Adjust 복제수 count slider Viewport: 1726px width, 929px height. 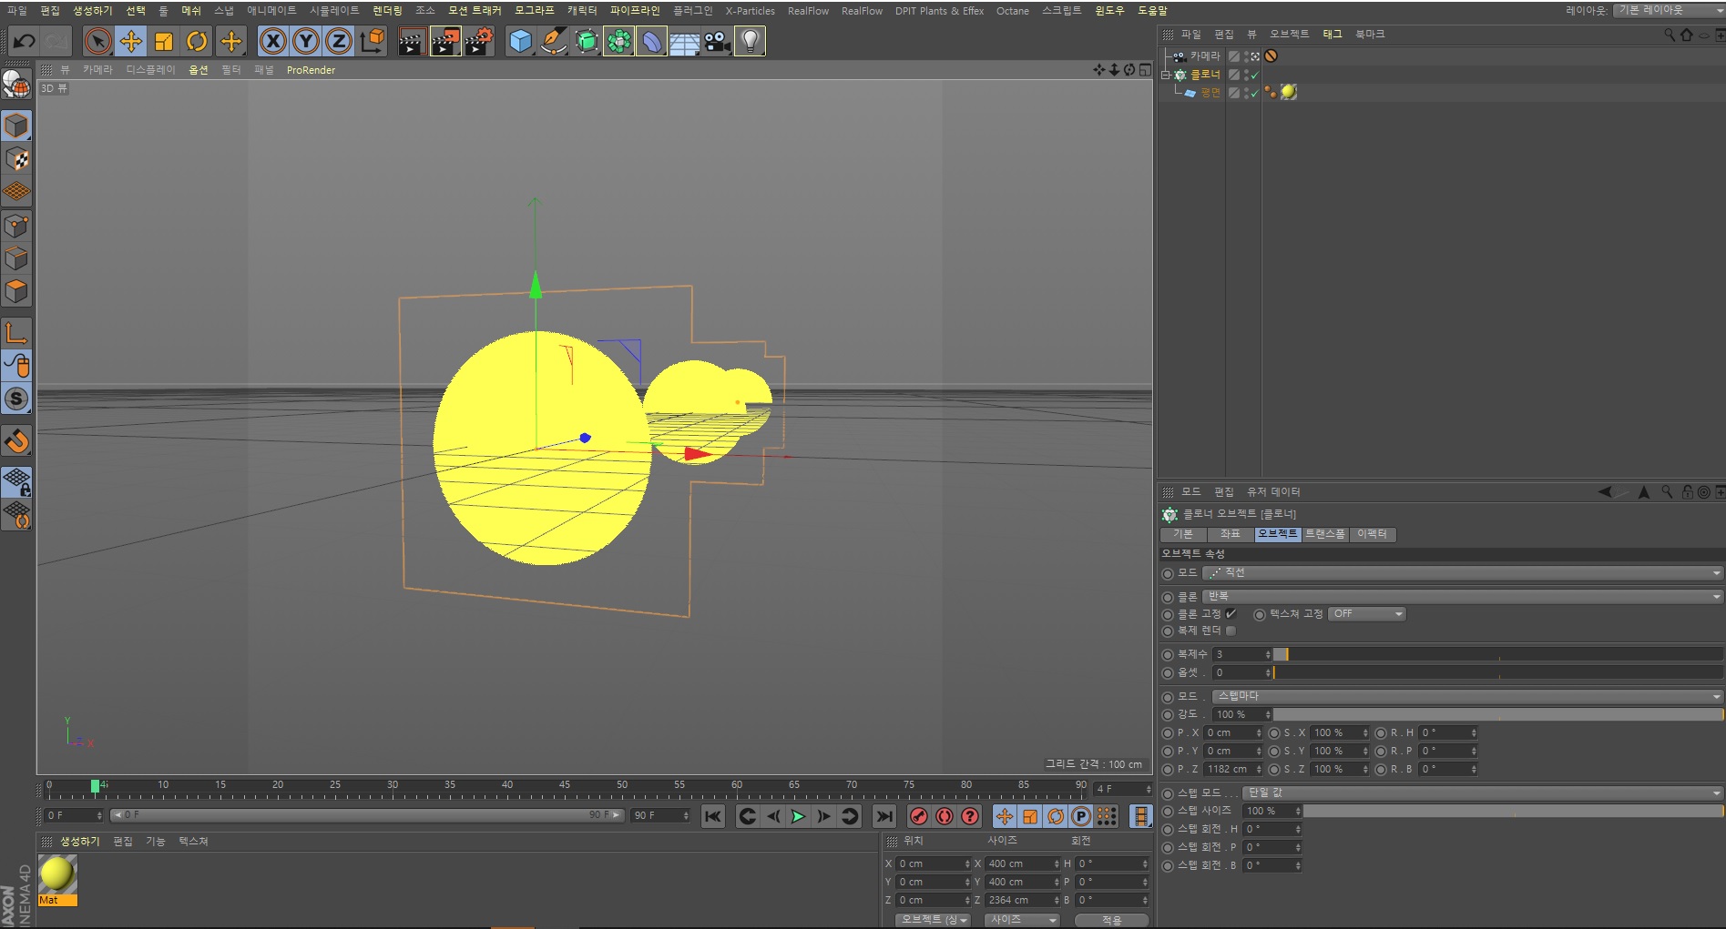[x=1497, y=655]
